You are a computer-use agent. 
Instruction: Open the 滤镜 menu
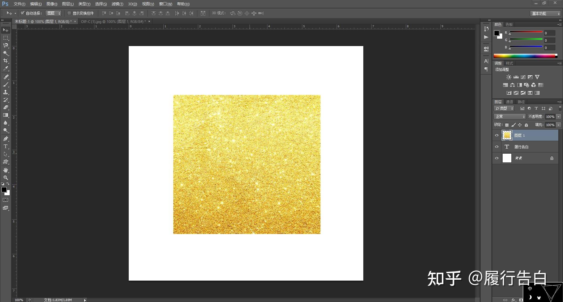click(x=117, y=4)
